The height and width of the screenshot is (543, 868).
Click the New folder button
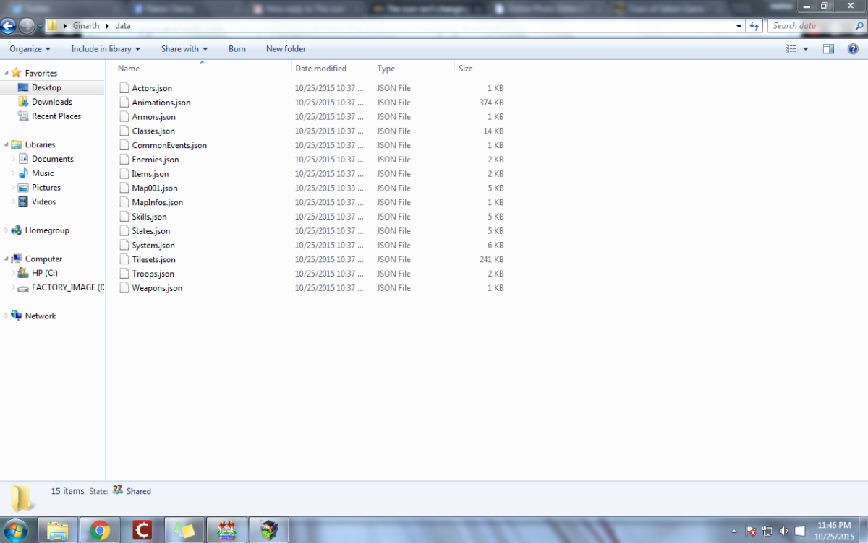click(x=286, y=49)
